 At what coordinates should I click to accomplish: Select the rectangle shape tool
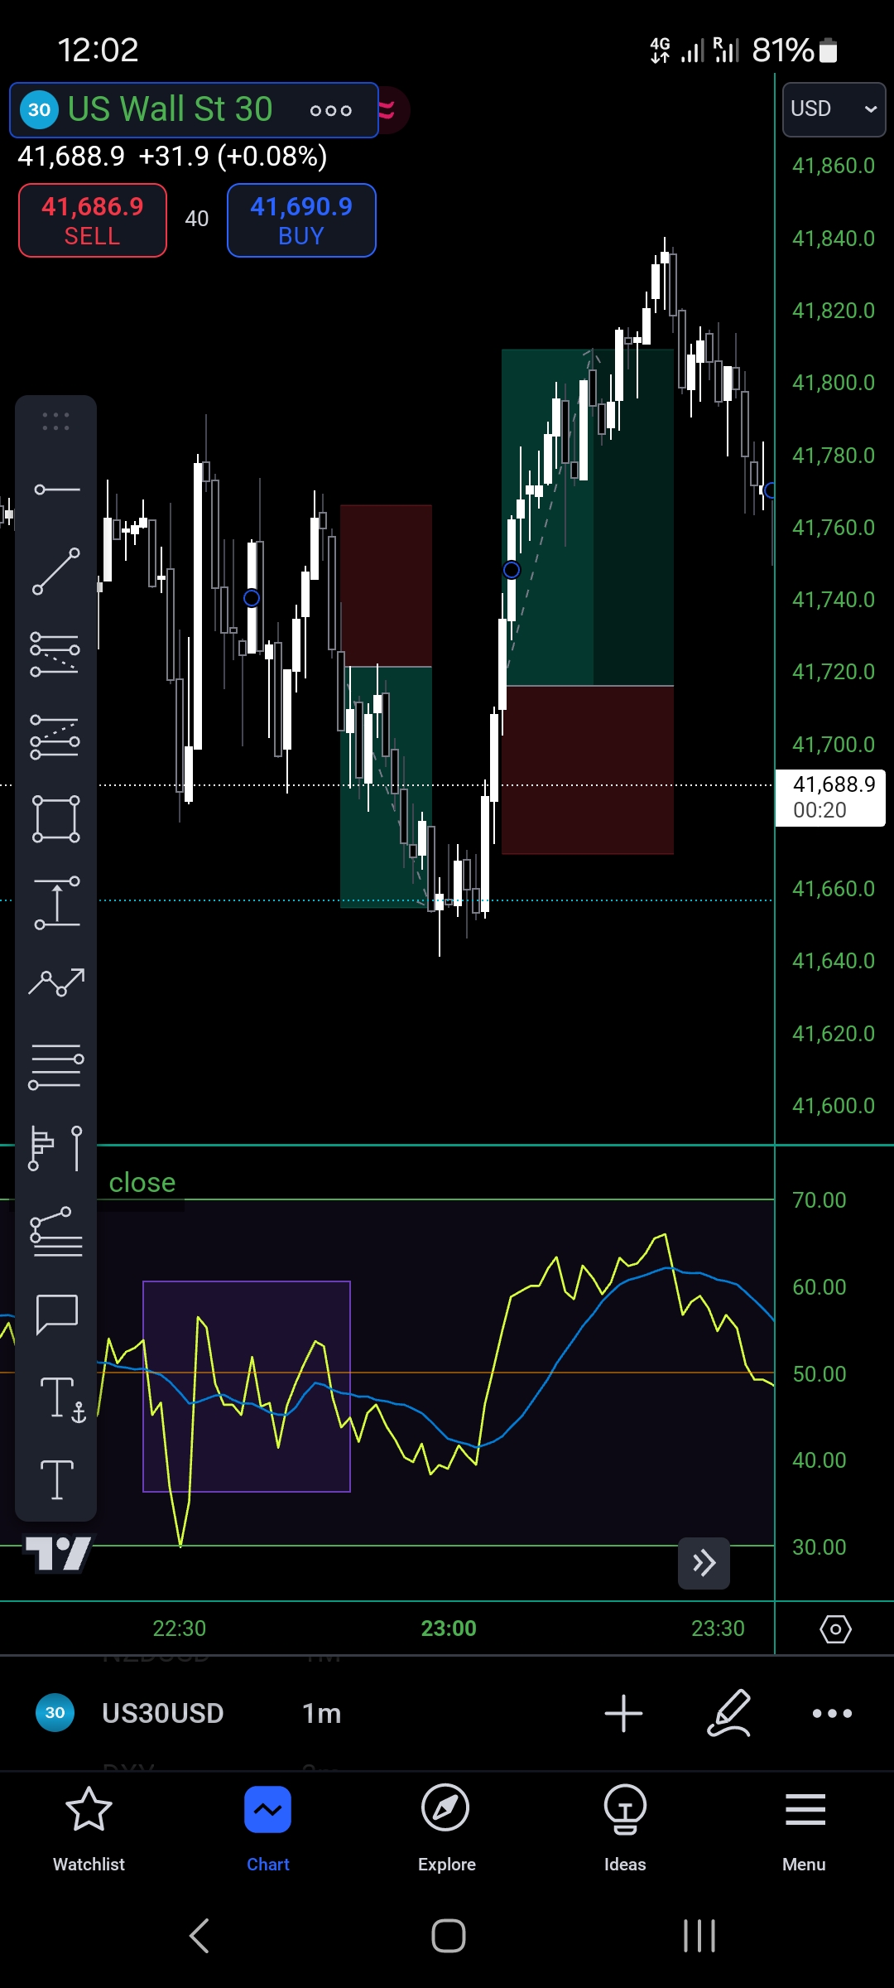[56, 818]
